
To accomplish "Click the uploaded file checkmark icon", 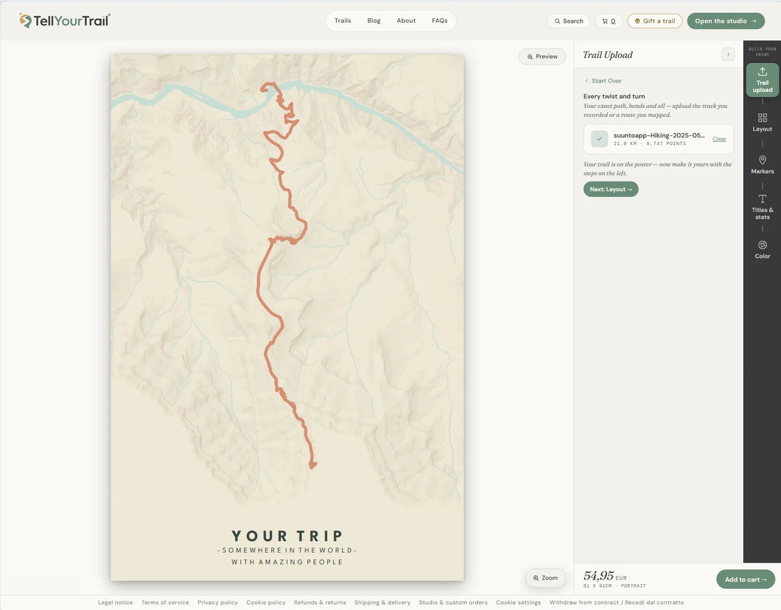I will coord(599,139).
